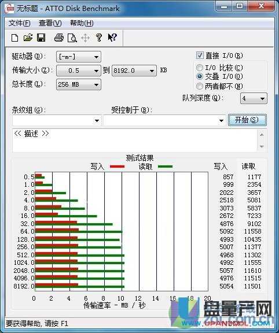This screenshot has width=279, height=333.
Task: Close the ATTO Disk Benchmark window
Action: (260, 6)
